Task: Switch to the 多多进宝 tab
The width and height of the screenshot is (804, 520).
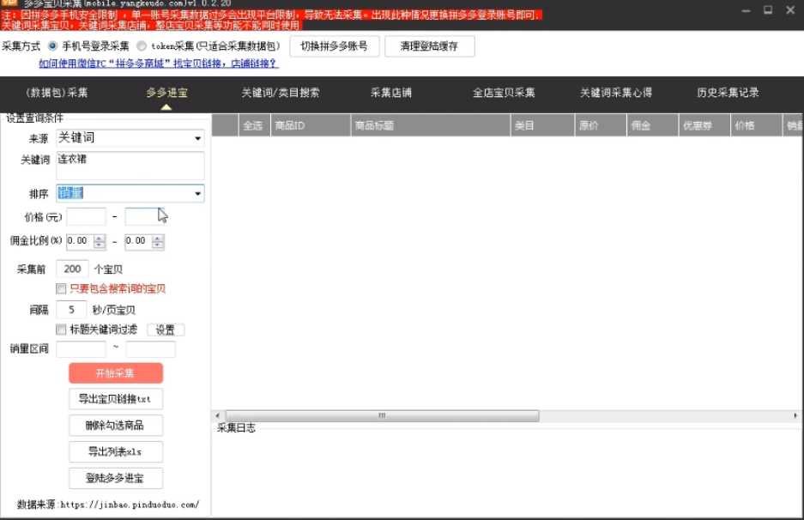Action: pyautogui.click(x=166, y=93)
